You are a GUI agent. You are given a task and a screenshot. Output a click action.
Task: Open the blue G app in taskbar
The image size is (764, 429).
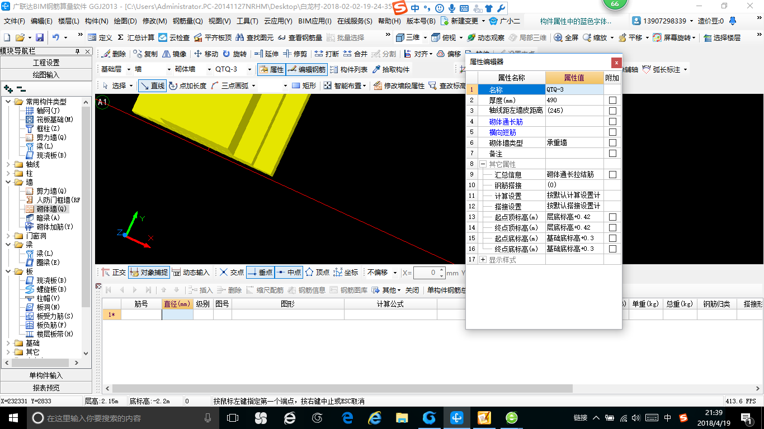tap(429, 418)
